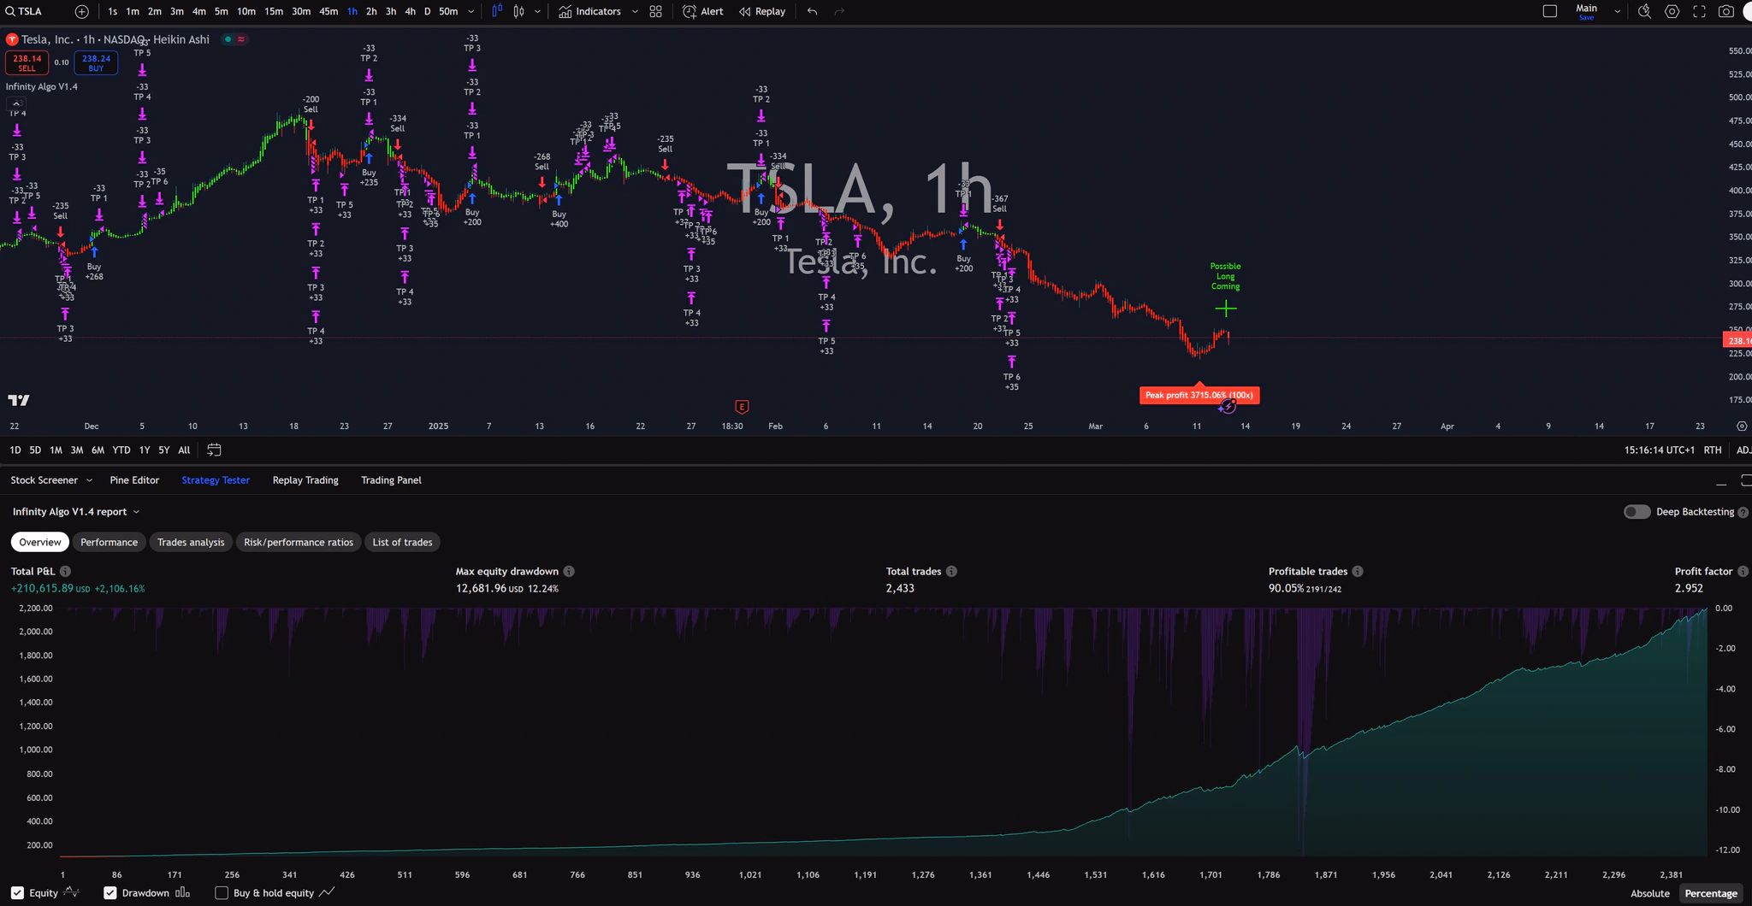Image resolution: width=1752 pixels, height=906 pixels.
Task: Switch to the Performance tab
Action: click(x=109, y=542)
